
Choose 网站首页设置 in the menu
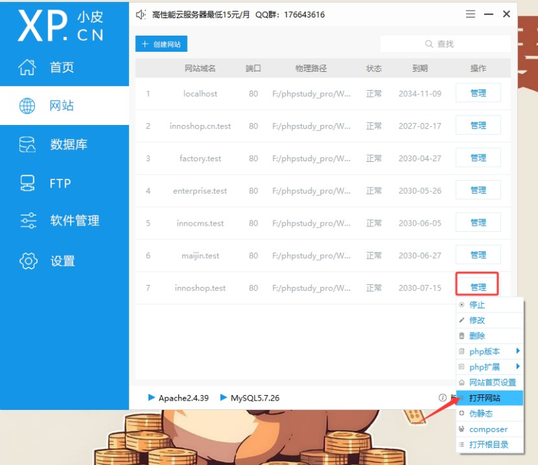[490, 382]
